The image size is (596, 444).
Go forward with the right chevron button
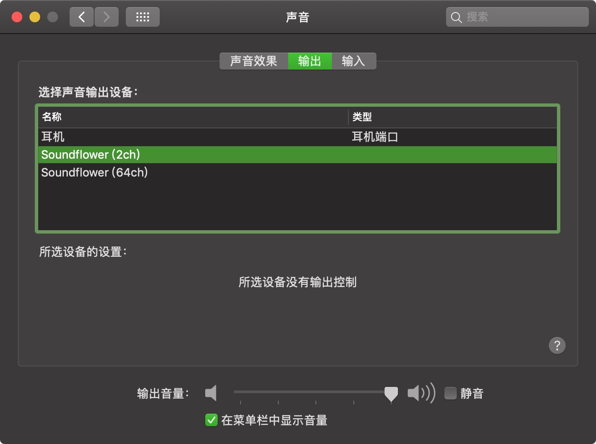click(x=106, y=17)
